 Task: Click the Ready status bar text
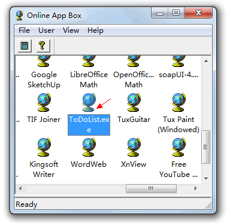[26, 204]
